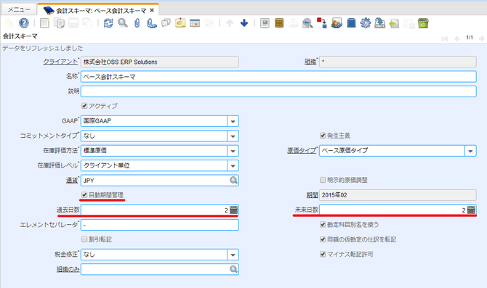The width and height of the screenshot is (487, 288).
Task: Click the underlined 組織のみ label link
Action: point(68,269)
